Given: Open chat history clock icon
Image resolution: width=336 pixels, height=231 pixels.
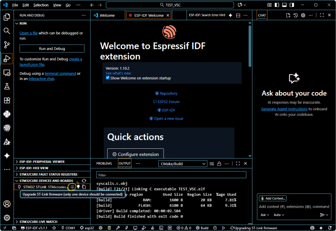Looking at the screenshot, I should (295, 15).
